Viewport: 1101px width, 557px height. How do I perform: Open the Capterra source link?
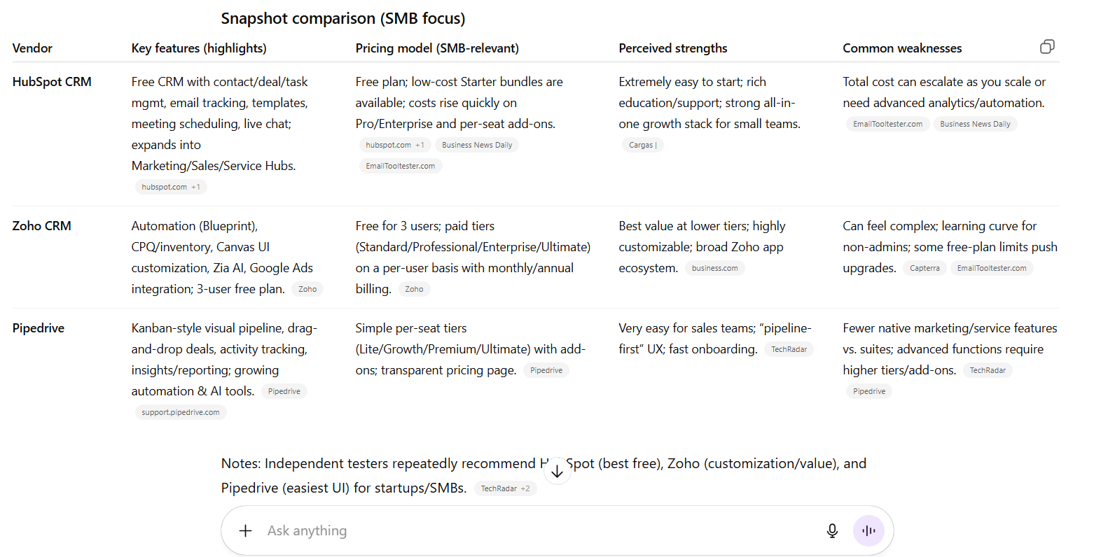[x=925, y=268]
